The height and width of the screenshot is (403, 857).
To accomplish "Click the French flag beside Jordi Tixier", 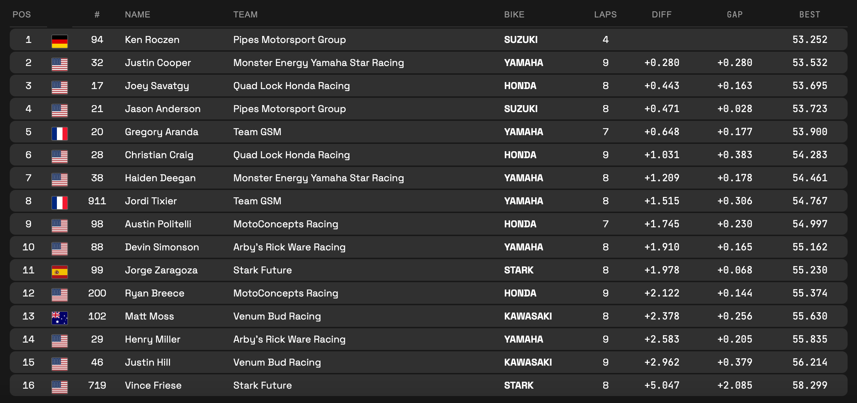I will pyautogui.click(x=59, y=203).
